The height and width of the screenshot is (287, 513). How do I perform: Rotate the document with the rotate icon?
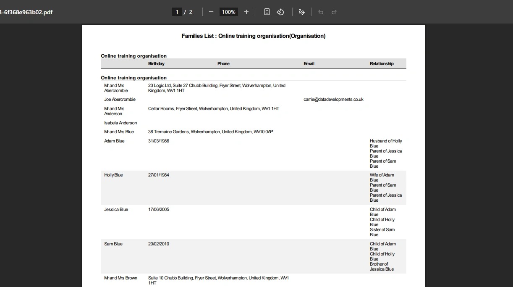coord(280,12)
